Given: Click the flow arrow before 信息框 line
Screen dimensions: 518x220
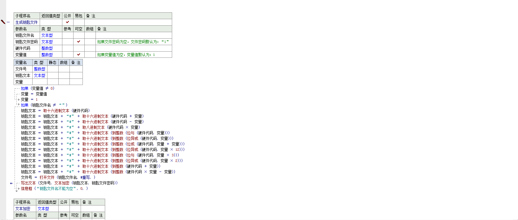Looking at the screenshot, I should (18, 188).
